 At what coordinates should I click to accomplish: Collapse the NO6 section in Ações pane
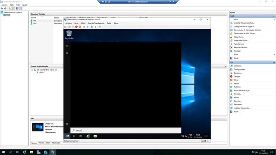(274, 16)
